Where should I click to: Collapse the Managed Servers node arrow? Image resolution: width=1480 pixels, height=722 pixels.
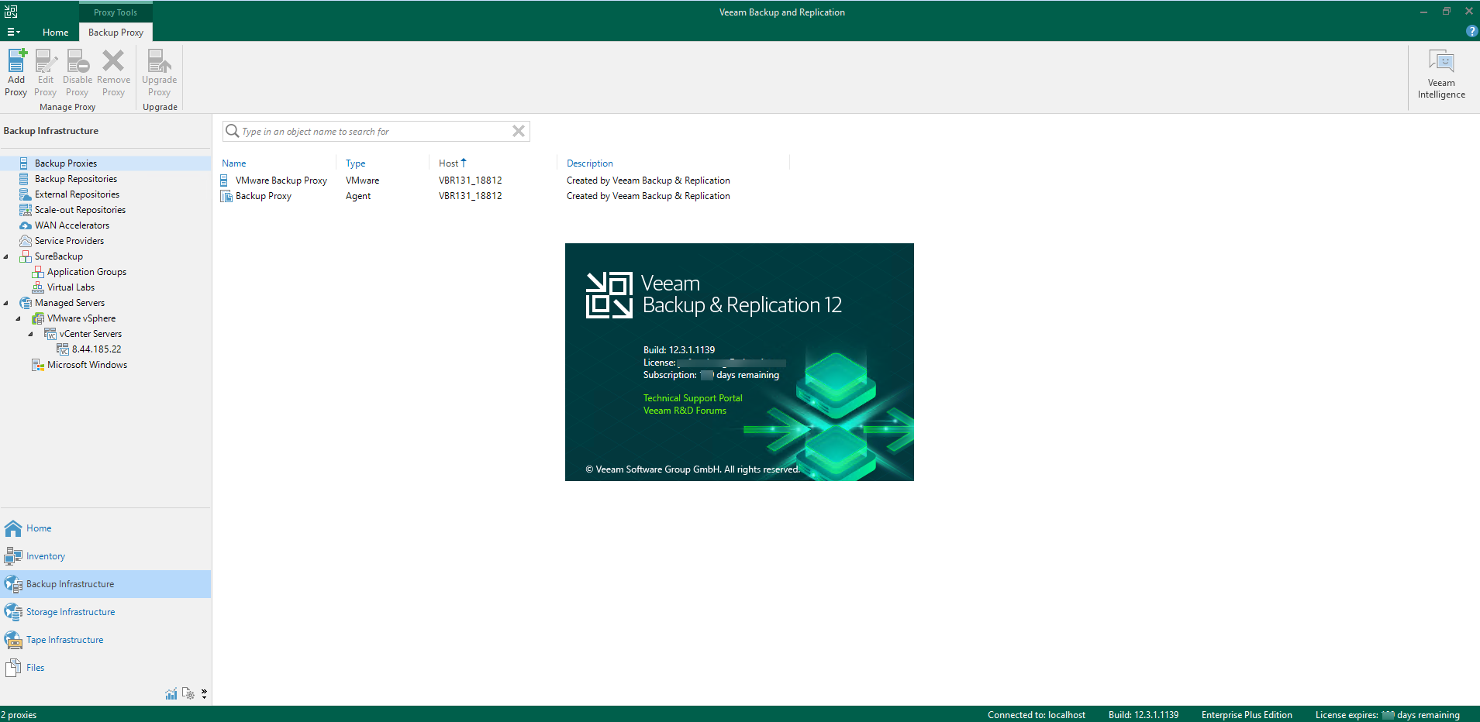pyautogui.click(x=6, y=303)
